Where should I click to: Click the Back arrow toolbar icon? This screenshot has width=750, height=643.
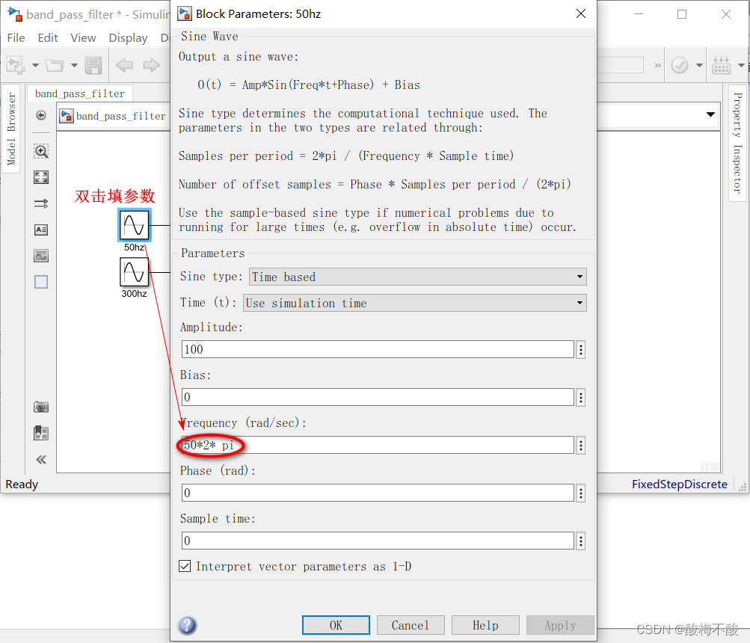tap(124, 65)
